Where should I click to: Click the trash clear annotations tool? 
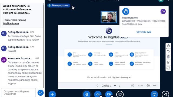(x=168, y=57)
